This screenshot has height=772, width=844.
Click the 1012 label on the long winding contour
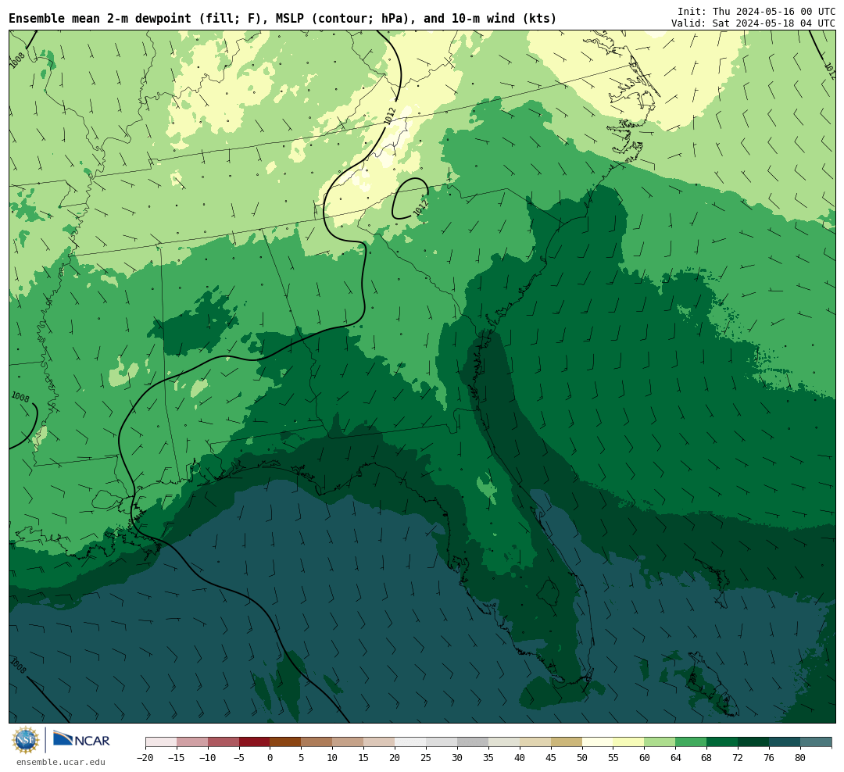(391, 116)
